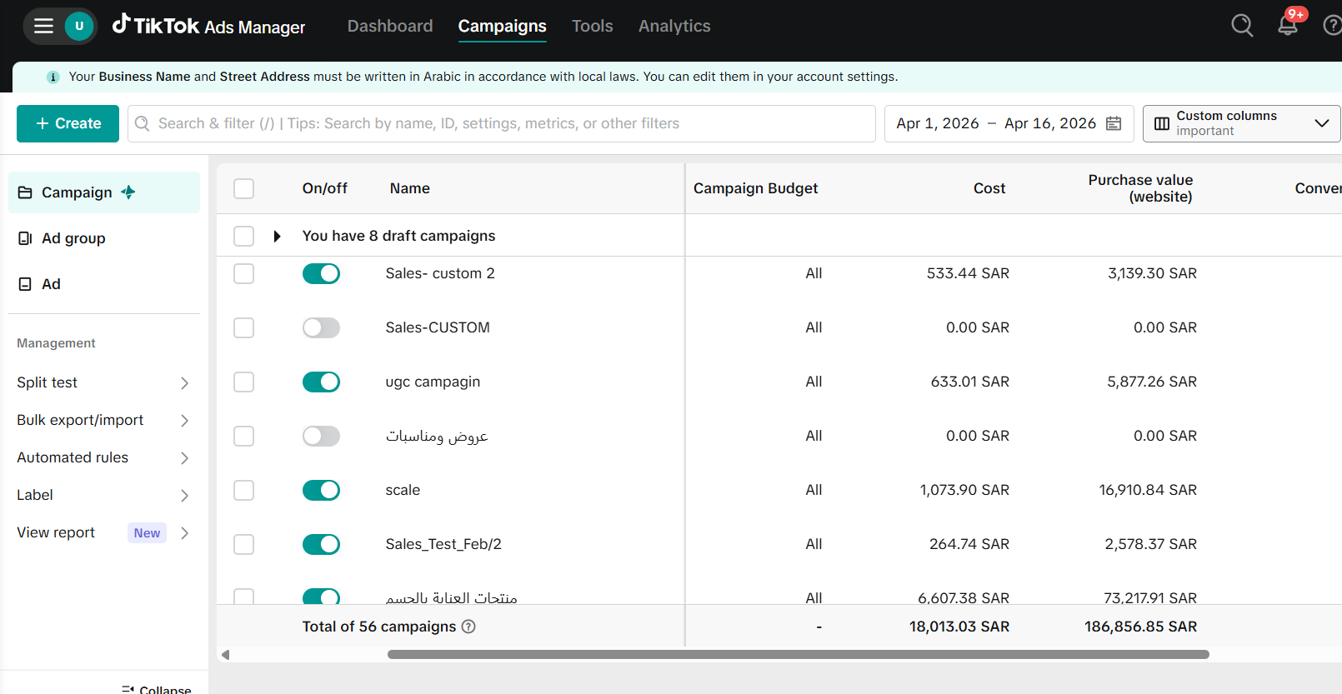The image size is (1342, 694).
Task: Focus the Search & filter input field
Action: [x=500, y=123]
